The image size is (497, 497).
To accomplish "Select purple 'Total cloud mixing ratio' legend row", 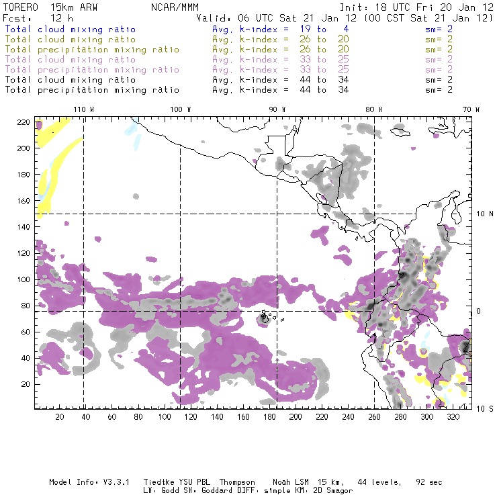I will point(71,60).
